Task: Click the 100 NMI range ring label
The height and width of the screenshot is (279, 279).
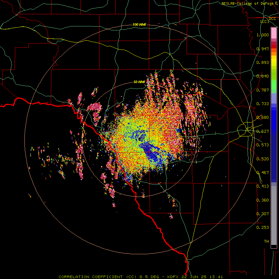Action: (139, 24)
